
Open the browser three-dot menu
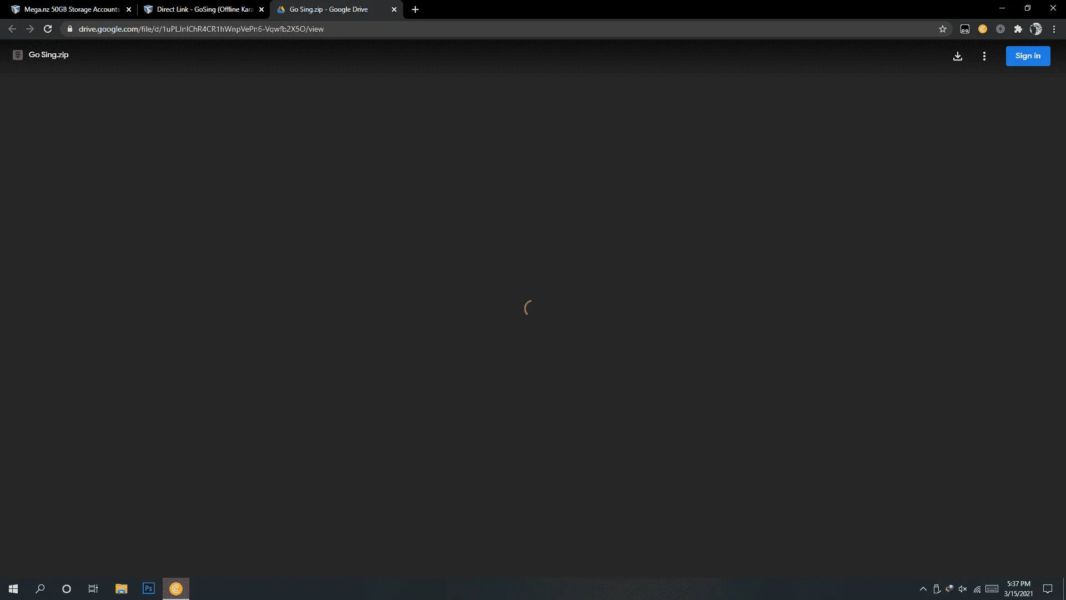point(1054,29)
